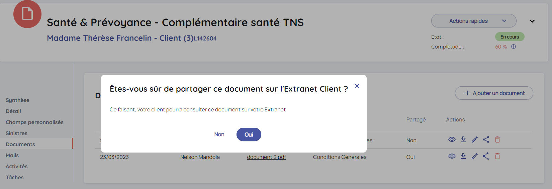
Task: Edit the first row document with pencil
Action: [475, 139]
